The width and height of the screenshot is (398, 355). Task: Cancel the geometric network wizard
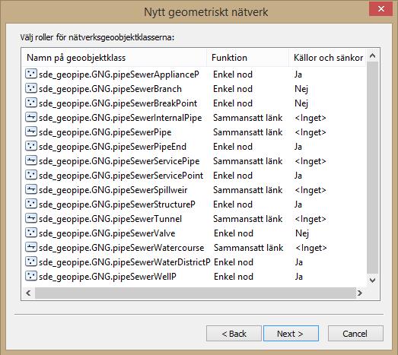coord(355,334)
